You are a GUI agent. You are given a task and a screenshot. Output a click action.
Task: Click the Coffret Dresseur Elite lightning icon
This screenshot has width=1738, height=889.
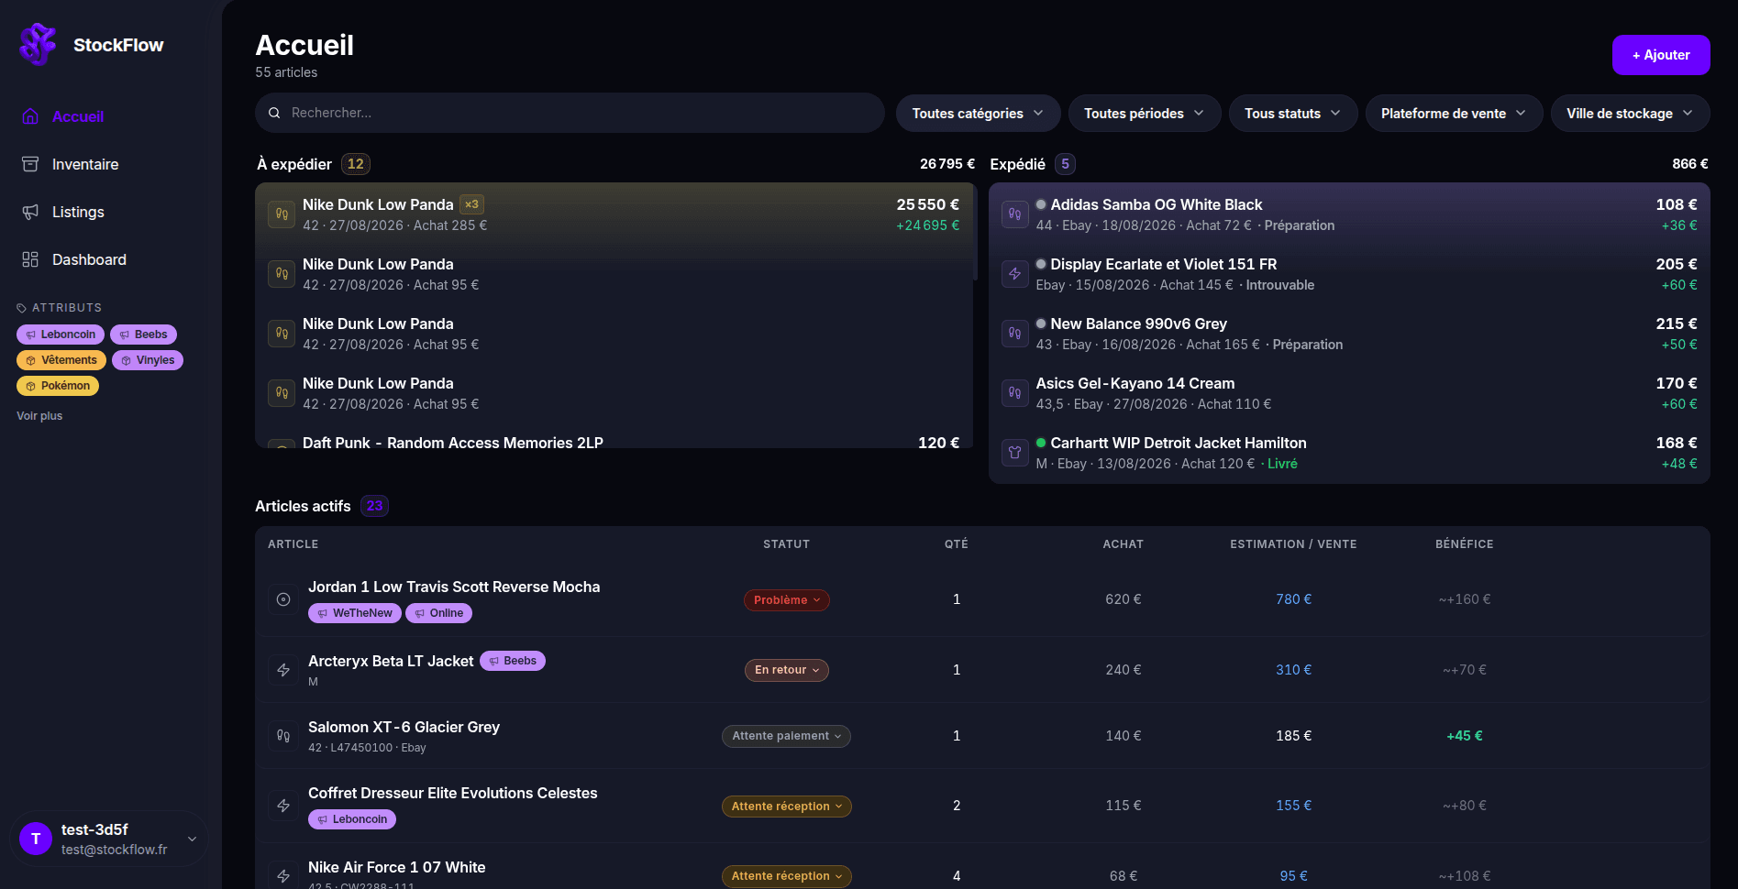pos(283,806)
